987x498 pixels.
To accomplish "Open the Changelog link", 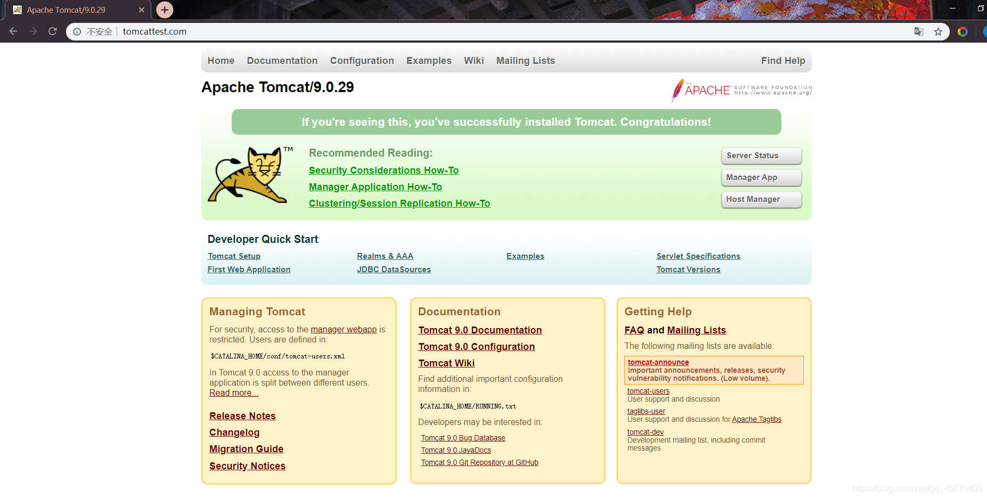I will click(234, 432).
